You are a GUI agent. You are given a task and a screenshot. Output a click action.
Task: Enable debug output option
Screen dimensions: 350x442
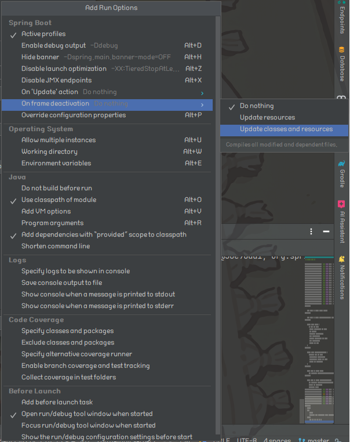tap(107, 45)
